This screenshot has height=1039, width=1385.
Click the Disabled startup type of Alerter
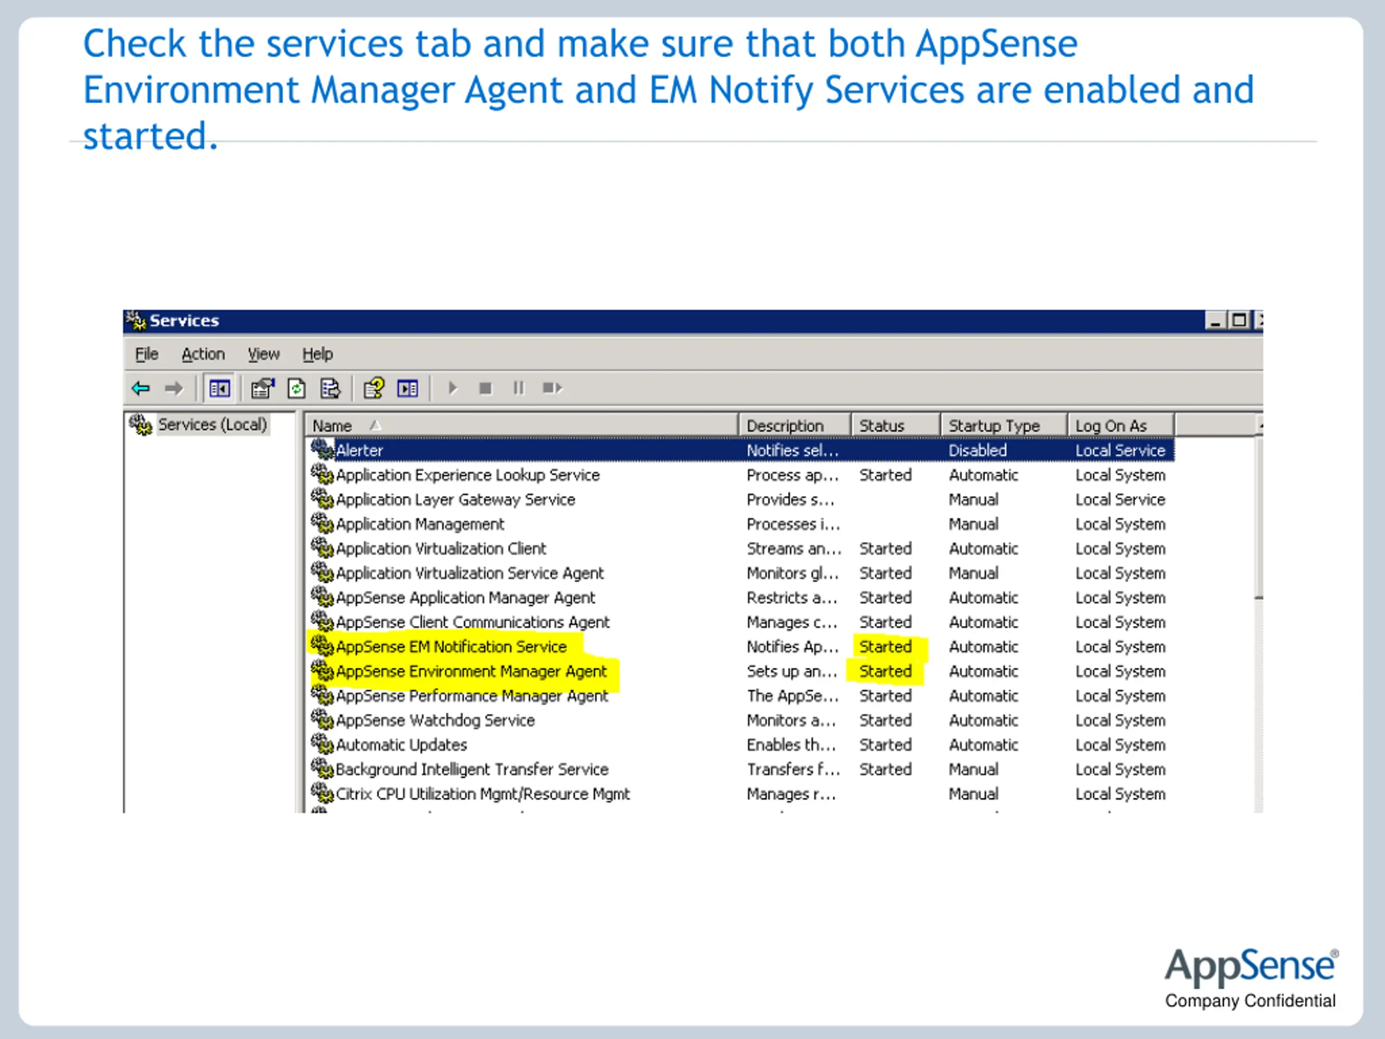978,450
